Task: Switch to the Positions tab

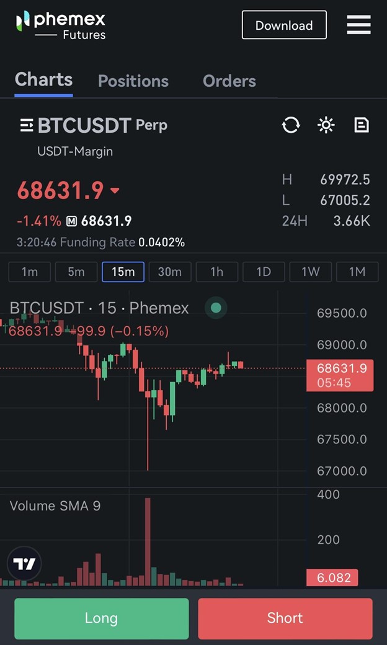Action: tap(133, 81)
